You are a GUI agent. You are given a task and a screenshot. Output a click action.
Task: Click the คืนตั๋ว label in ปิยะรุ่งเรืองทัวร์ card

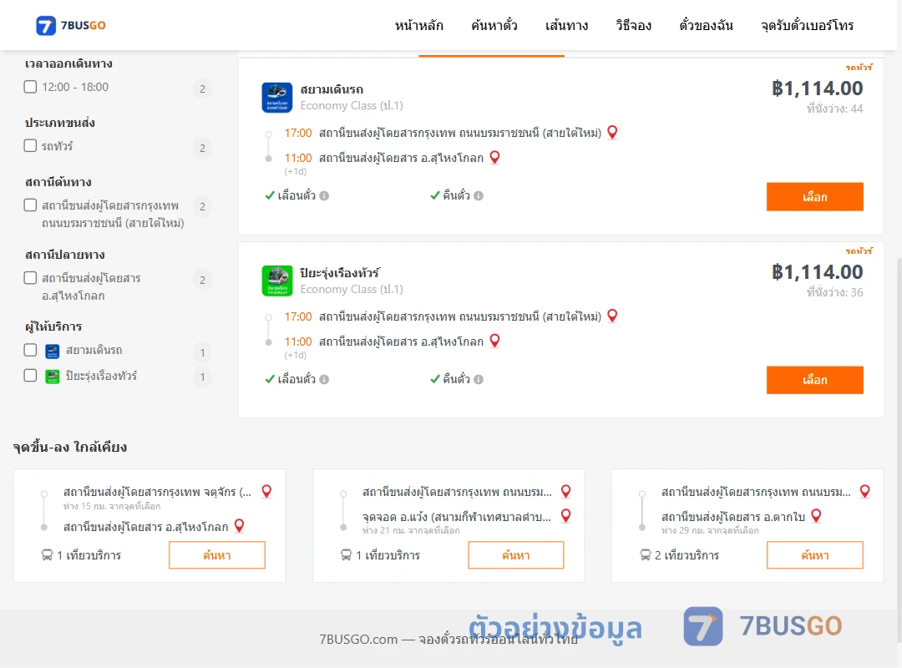coord(456,379)
